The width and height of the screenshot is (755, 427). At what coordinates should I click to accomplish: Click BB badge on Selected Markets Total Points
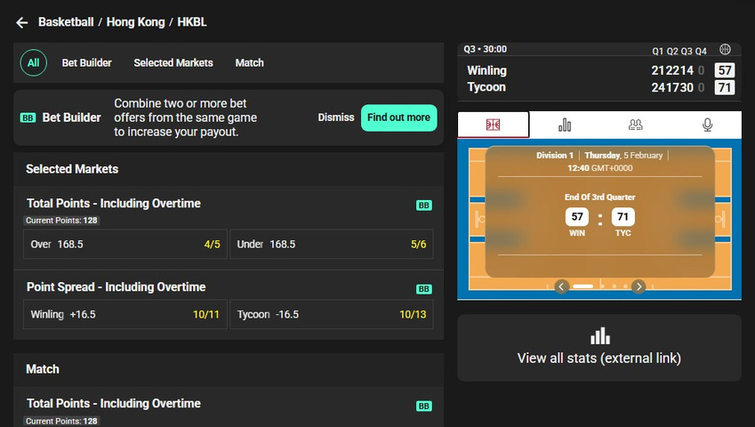(x=424, y=205)
